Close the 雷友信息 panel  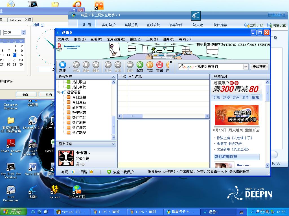click(113, 144)
